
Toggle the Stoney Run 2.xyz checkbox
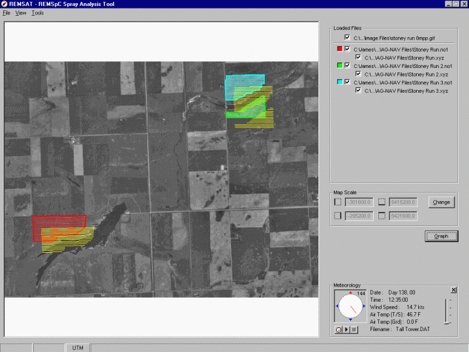pyautogui.click(x=358, y=74)
